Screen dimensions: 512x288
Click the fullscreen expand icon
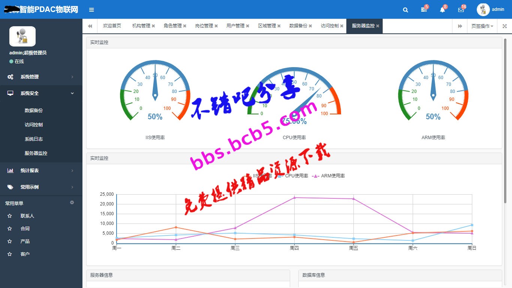coord(505,26)
